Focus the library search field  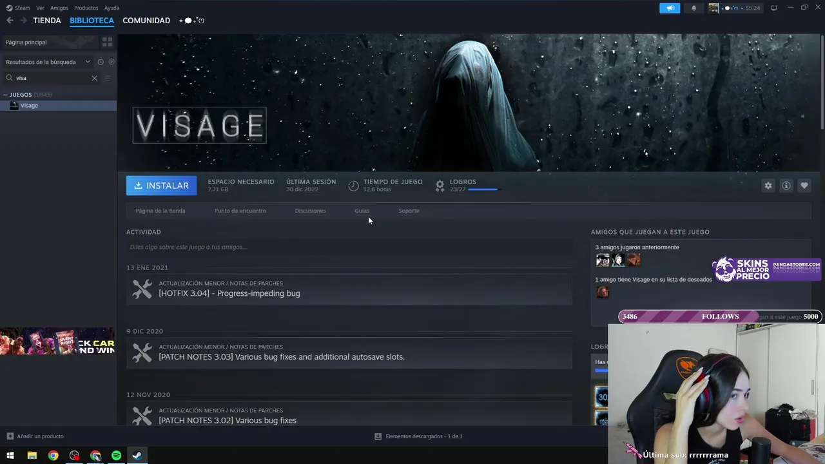click(x=52, y=78)
